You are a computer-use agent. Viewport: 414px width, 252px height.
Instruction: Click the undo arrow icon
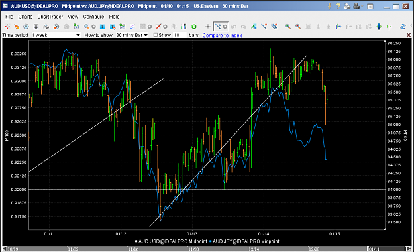tap(233, 27)
